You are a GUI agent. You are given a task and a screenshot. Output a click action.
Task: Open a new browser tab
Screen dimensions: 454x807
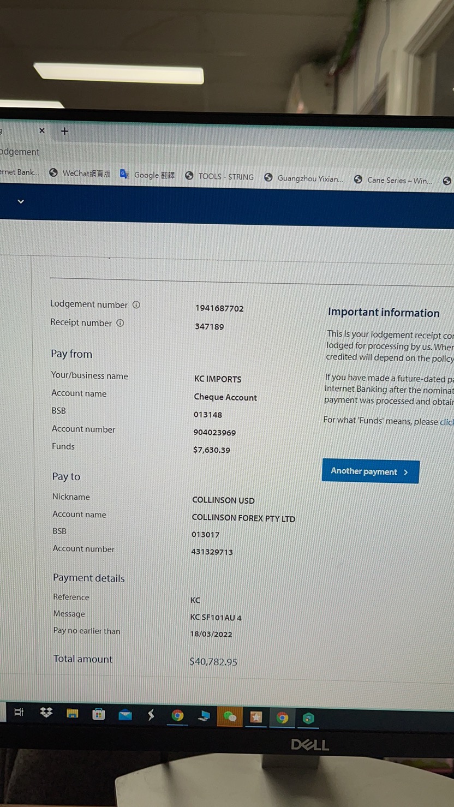(64, 131)
